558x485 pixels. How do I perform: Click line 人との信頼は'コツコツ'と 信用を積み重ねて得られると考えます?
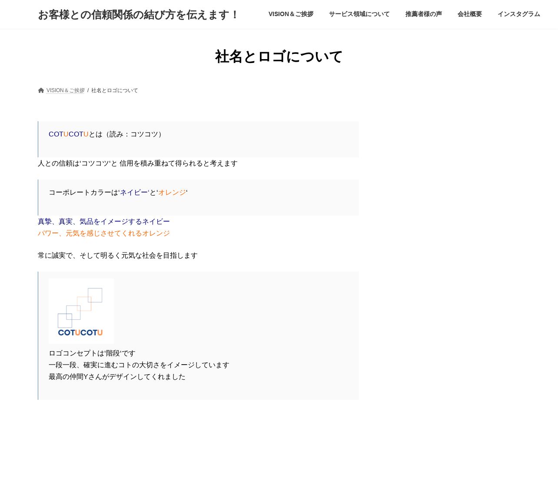coord(138,163)
